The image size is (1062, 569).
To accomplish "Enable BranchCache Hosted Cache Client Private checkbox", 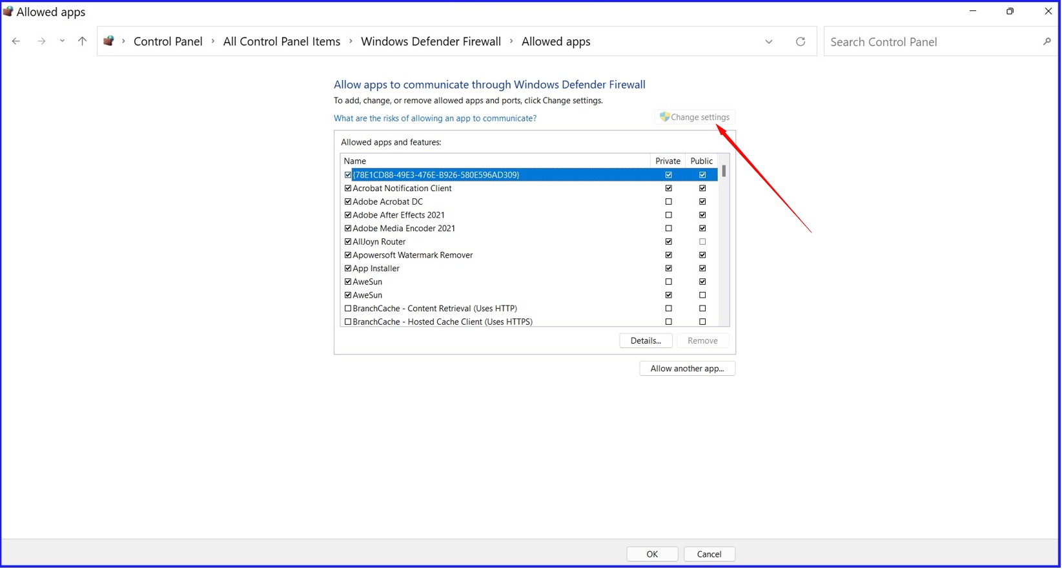I will (x=669, y=322).
